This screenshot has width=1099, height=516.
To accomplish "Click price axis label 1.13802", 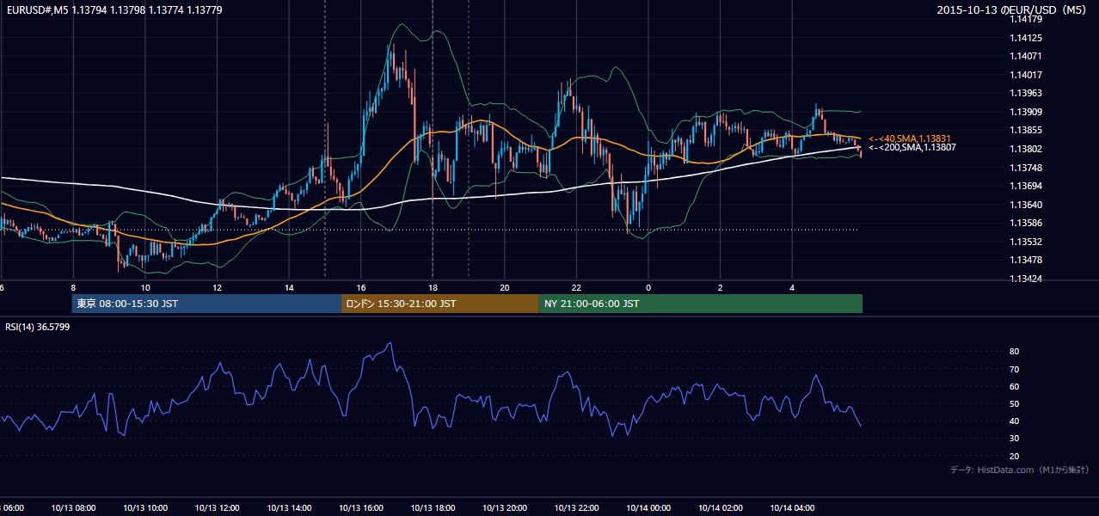I will [1026, 150].
